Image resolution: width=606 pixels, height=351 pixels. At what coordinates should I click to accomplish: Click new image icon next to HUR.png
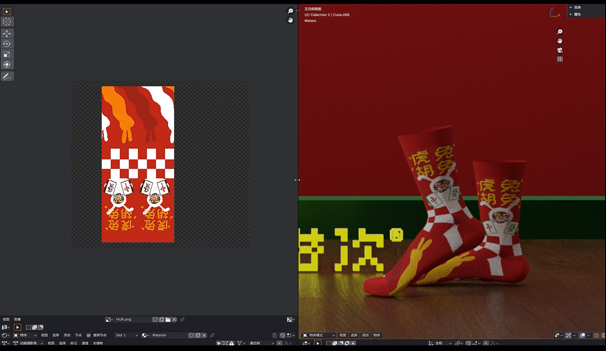(161, 320)
